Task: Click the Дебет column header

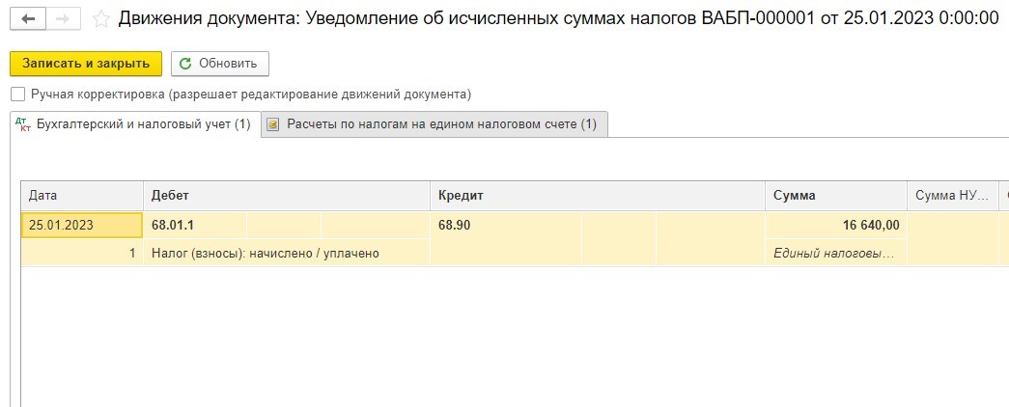Action: 287,196
